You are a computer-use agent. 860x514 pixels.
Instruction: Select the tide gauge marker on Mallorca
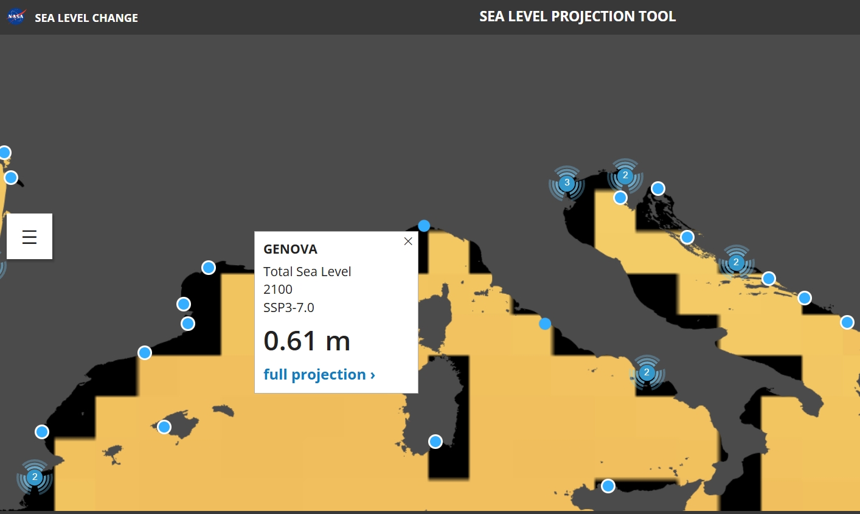pyautogui.click(x=164, y=427)
